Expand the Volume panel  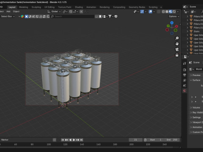[196, 108]
